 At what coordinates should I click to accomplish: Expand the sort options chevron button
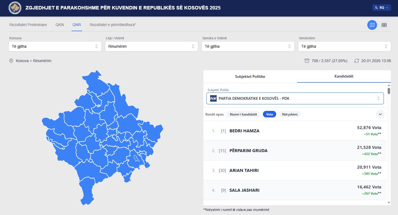click(380, 114)
